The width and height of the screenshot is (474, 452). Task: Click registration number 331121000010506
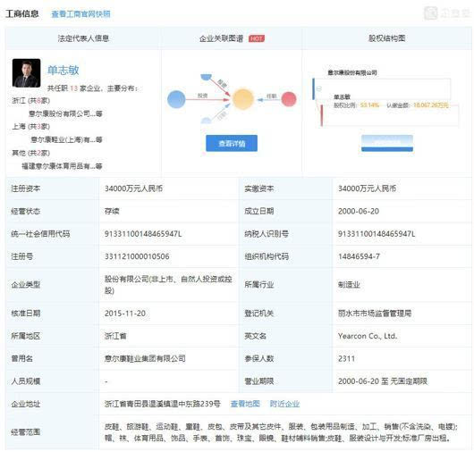pyautogui.click(x=137, y=256)
